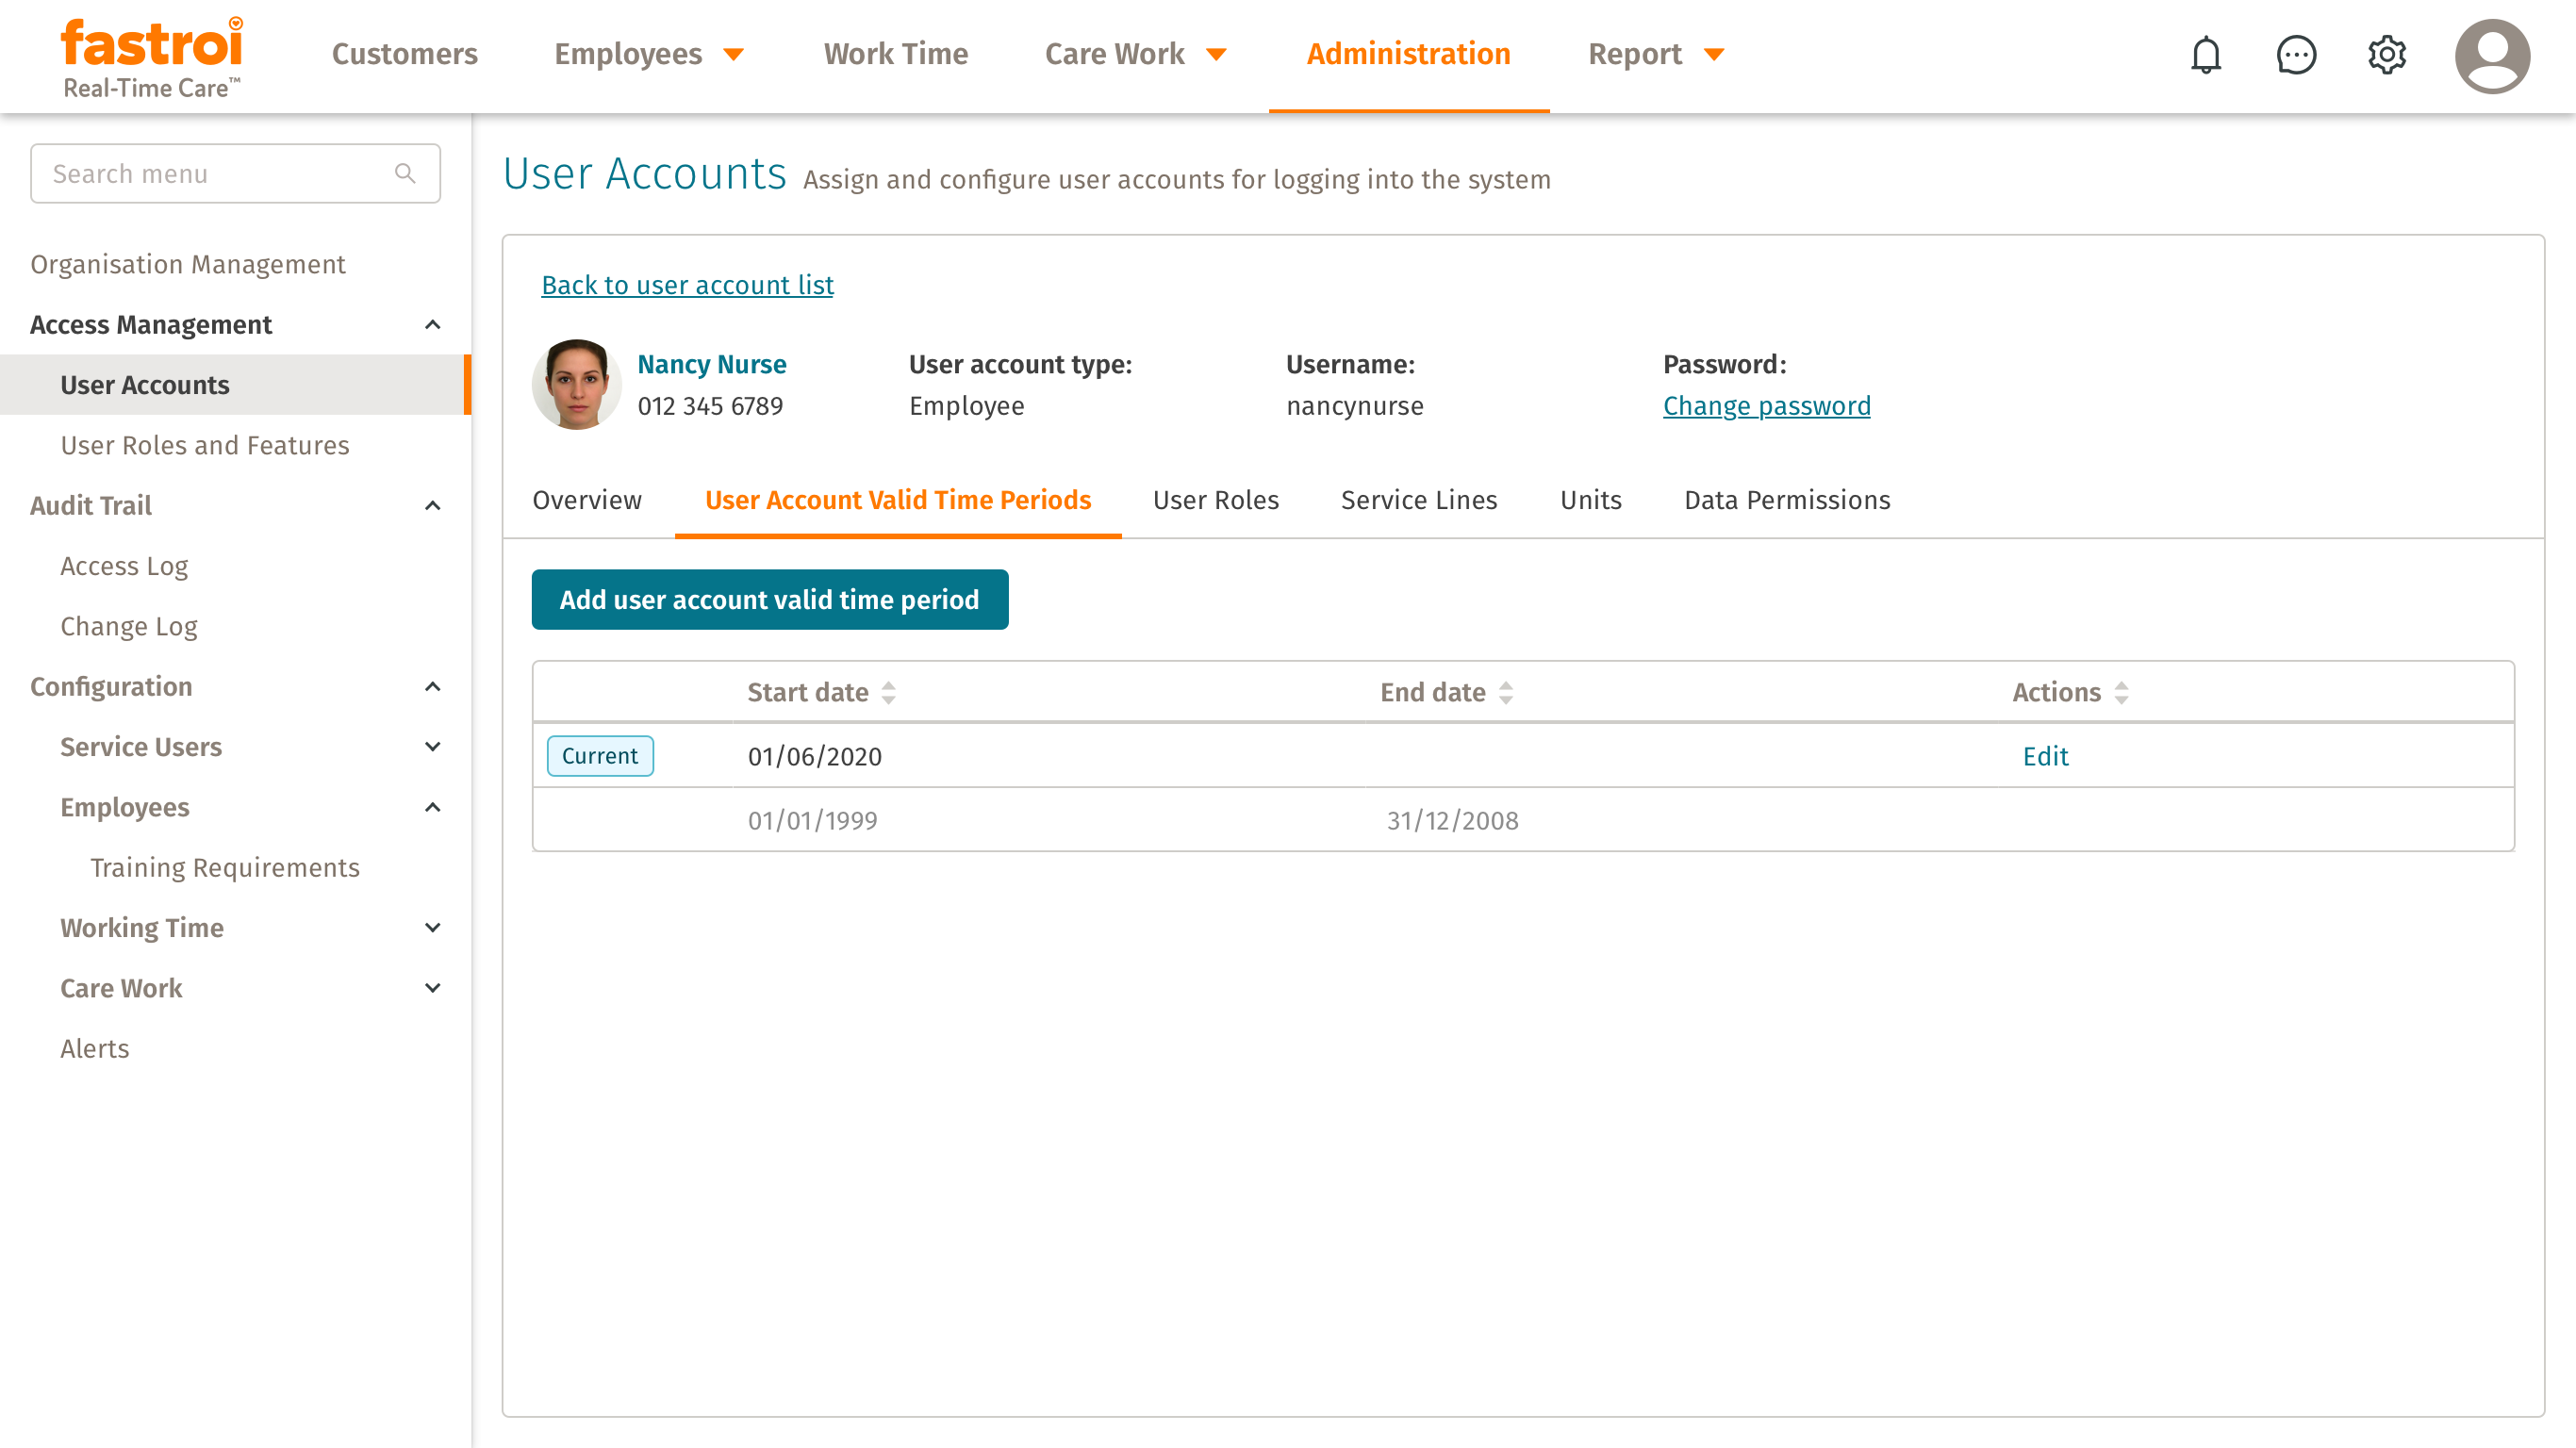Go to Customers in top navigation
Screen dimensions: 2576x1448
coord(404,54)
